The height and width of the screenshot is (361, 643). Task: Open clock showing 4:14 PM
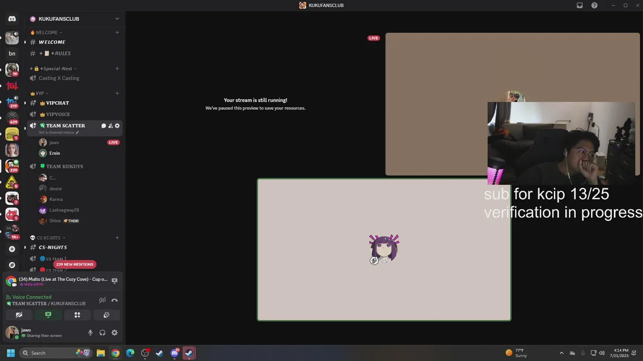point(619,353)
